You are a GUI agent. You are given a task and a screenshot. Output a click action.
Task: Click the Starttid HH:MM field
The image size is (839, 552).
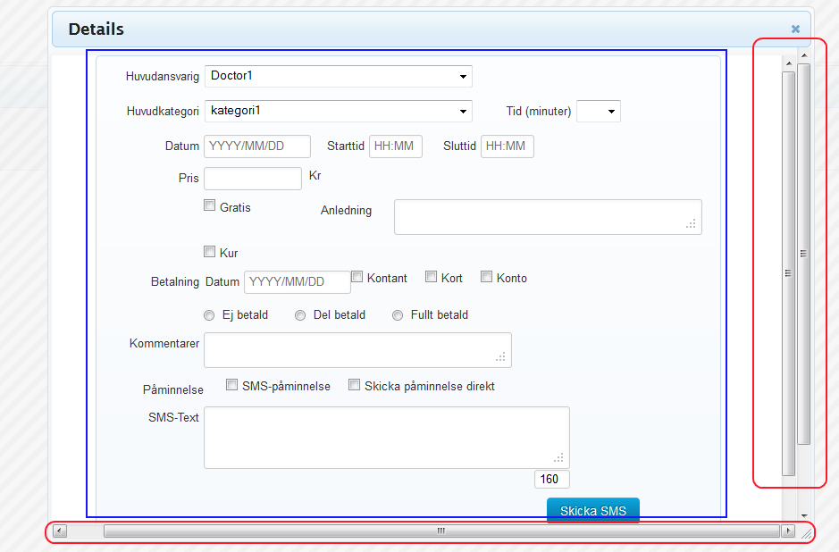coord(395,146)
